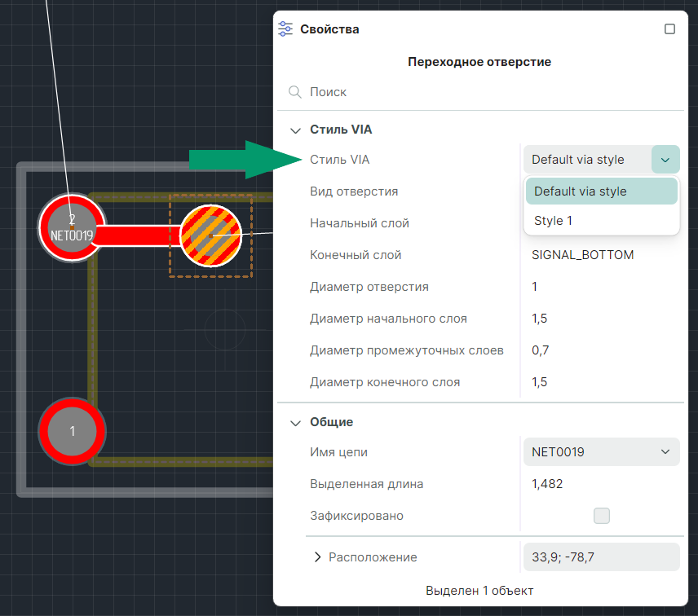Click the coordinates field 33,9; -78,7
This screenshot has height=616, width=698.
click(601, 557)
